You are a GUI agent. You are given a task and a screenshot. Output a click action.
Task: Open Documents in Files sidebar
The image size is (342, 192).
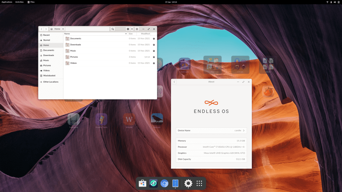51,50
